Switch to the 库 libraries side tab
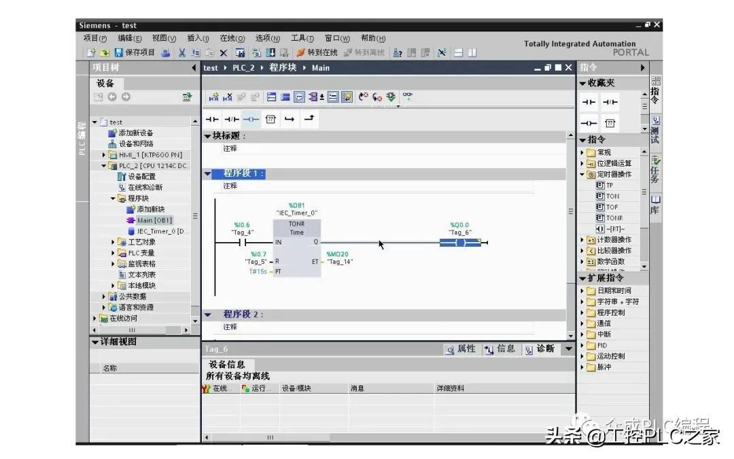This screenshot has height=459, width=734. tap(655, 205)
